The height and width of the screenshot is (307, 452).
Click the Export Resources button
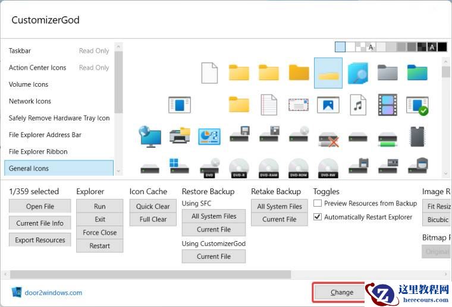[40, 240]
